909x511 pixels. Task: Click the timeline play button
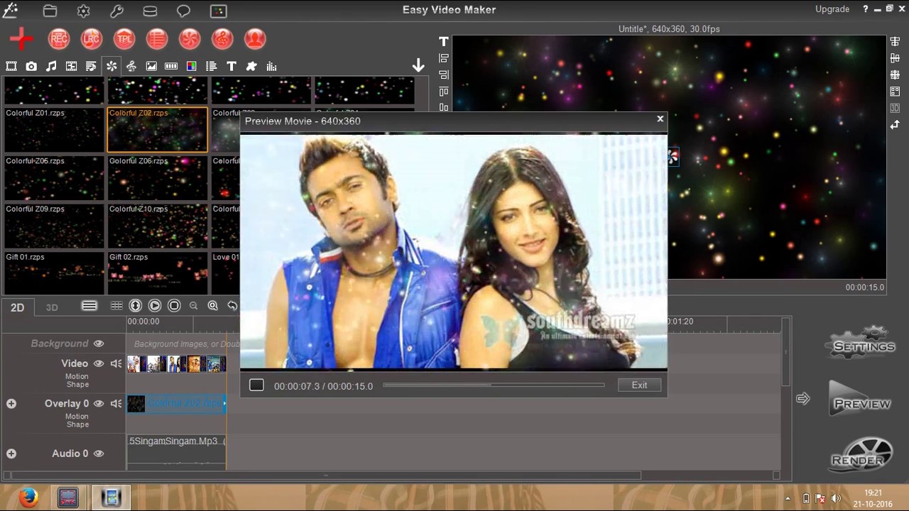click(155, 306)
